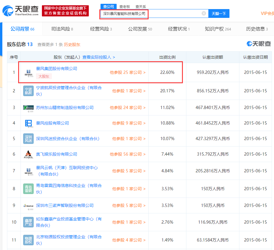Focus the company search input field
Image resolution: width=274 pixels, height=250 pixels.
tap(154, 13)
